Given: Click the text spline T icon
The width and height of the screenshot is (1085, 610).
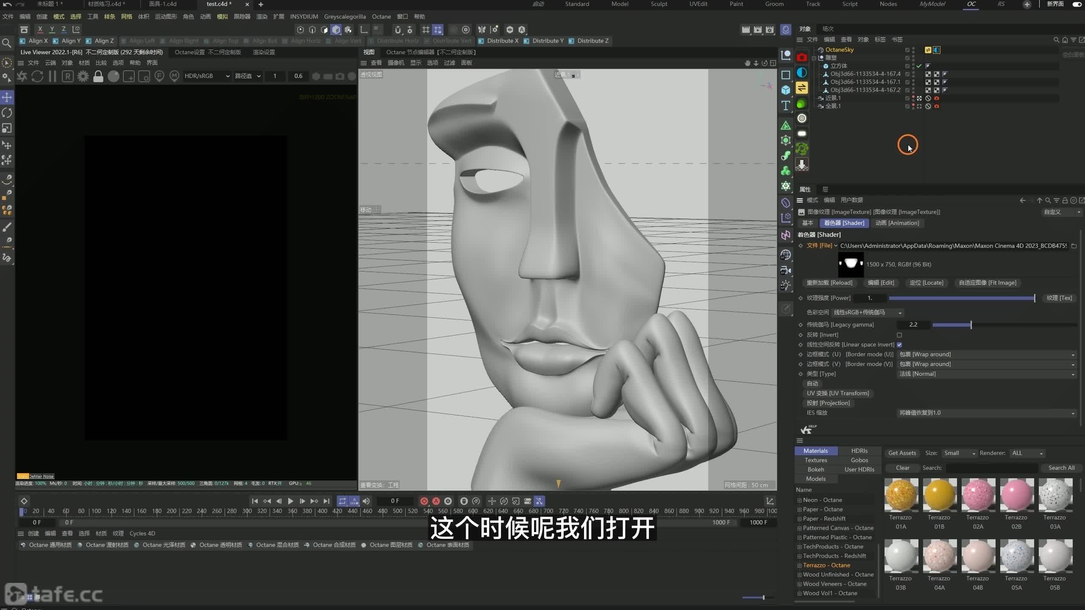Looking at the screenshot, I should click(x=786, y=105).
